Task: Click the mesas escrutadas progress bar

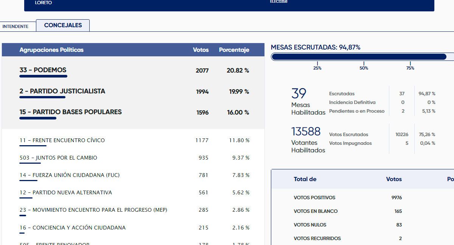Action: pos(359,57)
